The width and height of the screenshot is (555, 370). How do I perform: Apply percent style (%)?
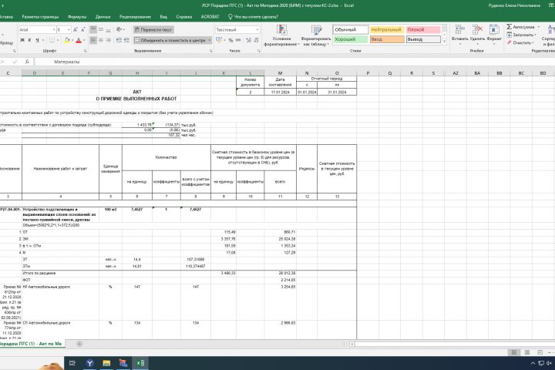coord(230,40)
